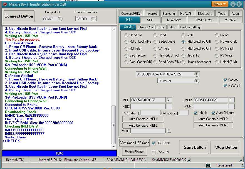Click Auto Cenerate IMEI-2 button
Viewport: 245px width, 169px height.
pos(213,119)
